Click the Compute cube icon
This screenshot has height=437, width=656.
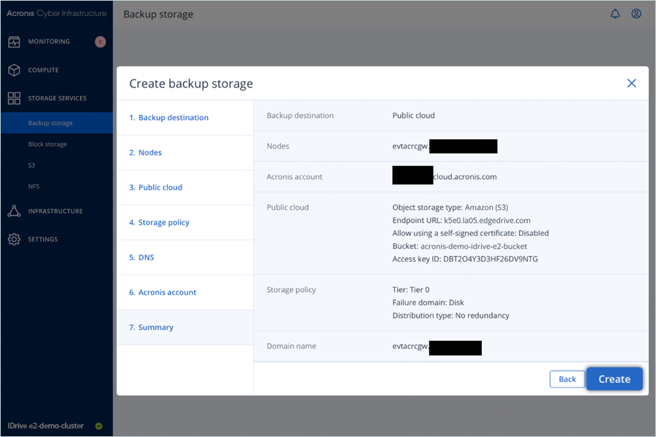click(14, 70)
